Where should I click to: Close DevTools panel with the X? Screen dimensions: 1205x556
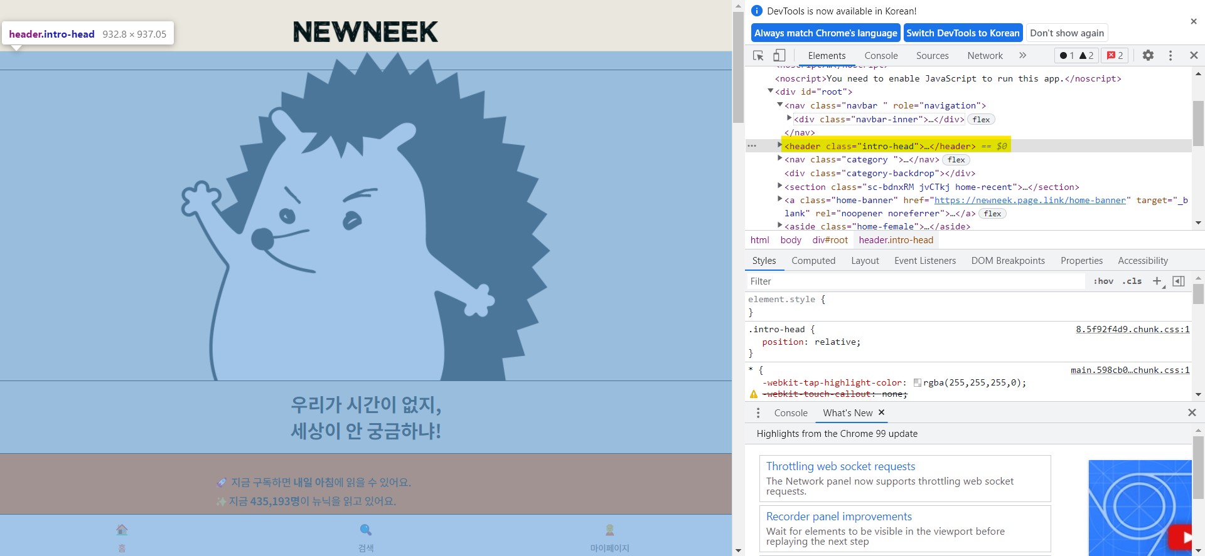tap(1194, 55)
